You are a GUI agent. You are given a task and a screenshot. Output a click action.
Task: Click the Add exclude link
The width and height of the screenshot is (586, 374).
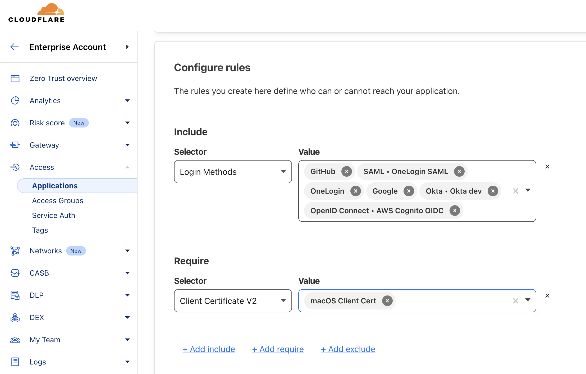click(348, 349)
